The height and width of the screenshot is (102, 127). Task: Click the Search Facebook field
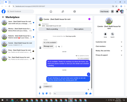coord(20,11)
